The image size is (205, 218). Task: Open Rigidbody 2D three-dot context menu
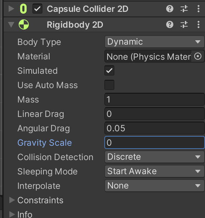click(199, 24)
